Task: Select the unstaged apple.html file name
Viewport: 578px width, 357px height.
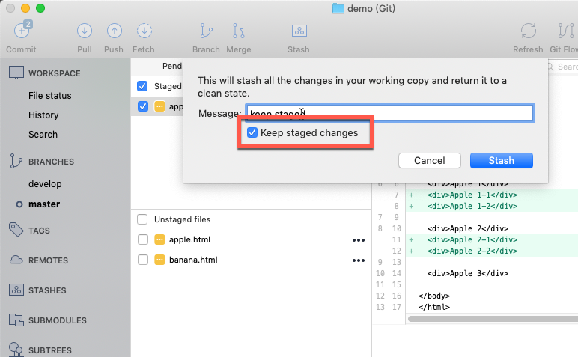Action: pyautogui.click(x=189, y=239)
